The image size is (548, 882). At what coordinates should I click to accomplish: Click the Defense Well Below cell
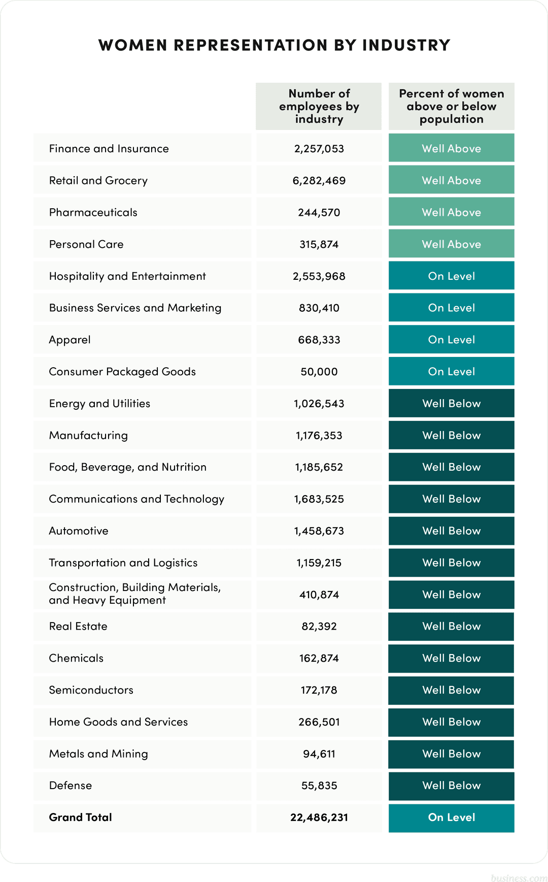[x=451, y=786]
